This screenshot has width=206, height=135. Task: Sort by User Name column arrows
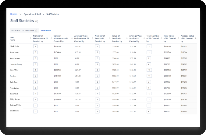click(30, 38)
